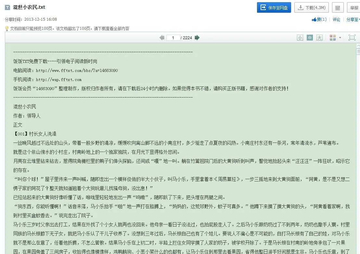Click the 举报 report button
This screenshot has height=254, width=360.
click(x=354, y=7)
